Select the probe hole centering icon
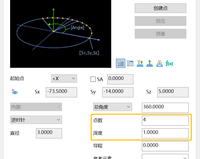The image size is (200, 159). pos(159,63)
